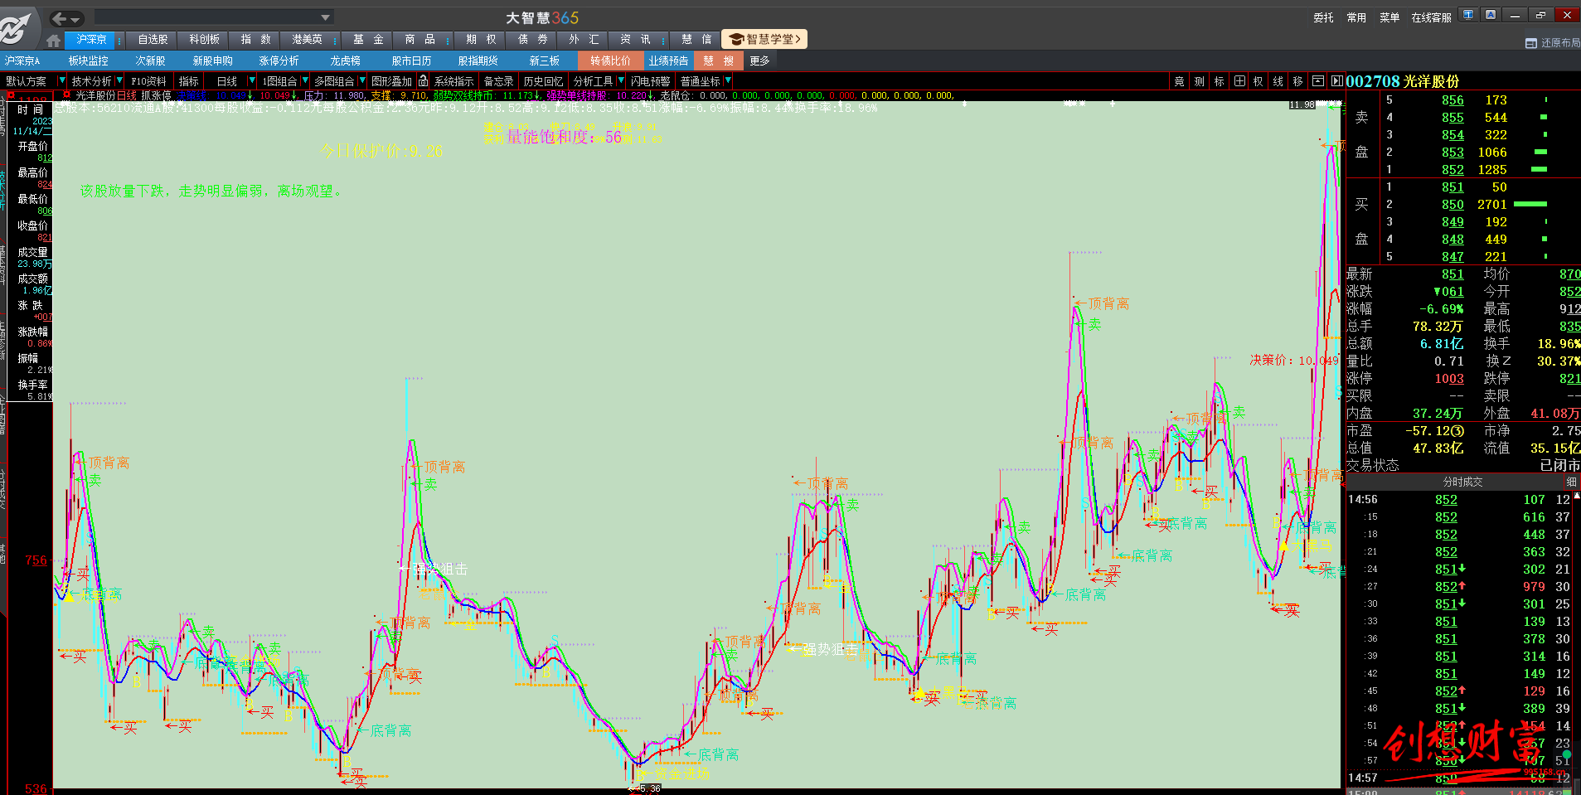
Task: Toggle the 竞 auction icon
Action: tap(1179, 81)
